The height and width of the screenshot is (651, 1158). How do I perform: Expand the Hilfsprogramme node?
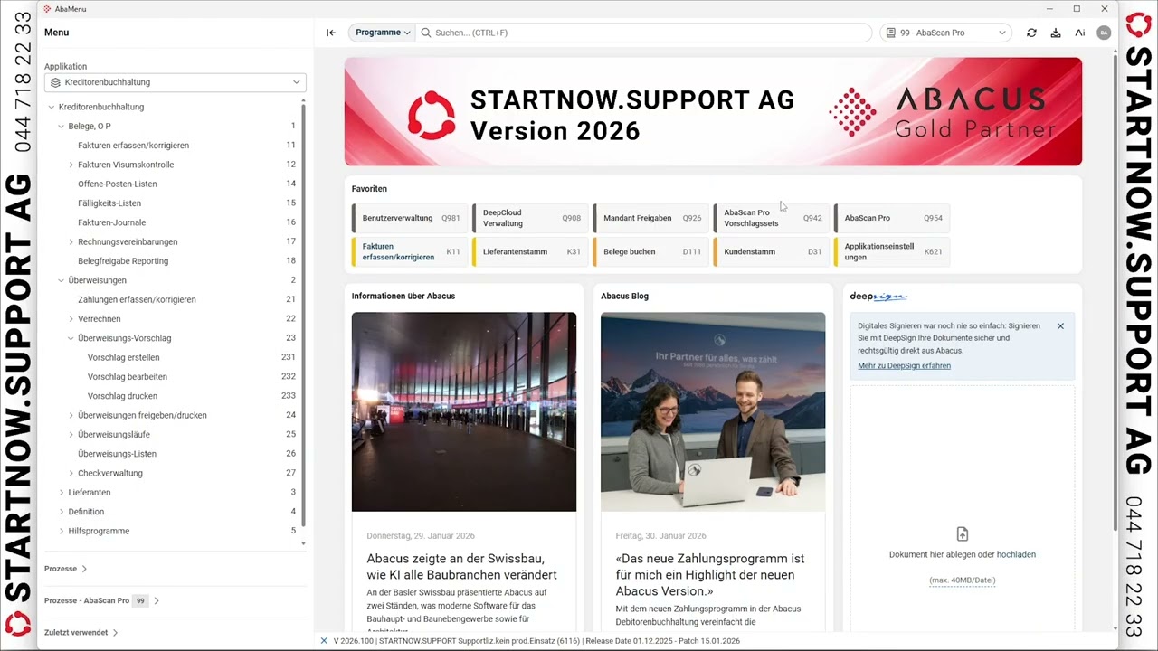point(62,532)
